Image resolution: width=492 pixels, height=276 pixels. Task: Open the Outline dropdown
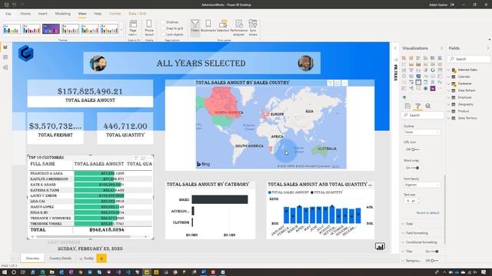422,133
